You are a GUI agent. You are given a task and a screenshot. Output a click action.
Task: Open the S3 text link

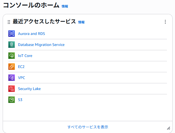(x=20, y=100)
